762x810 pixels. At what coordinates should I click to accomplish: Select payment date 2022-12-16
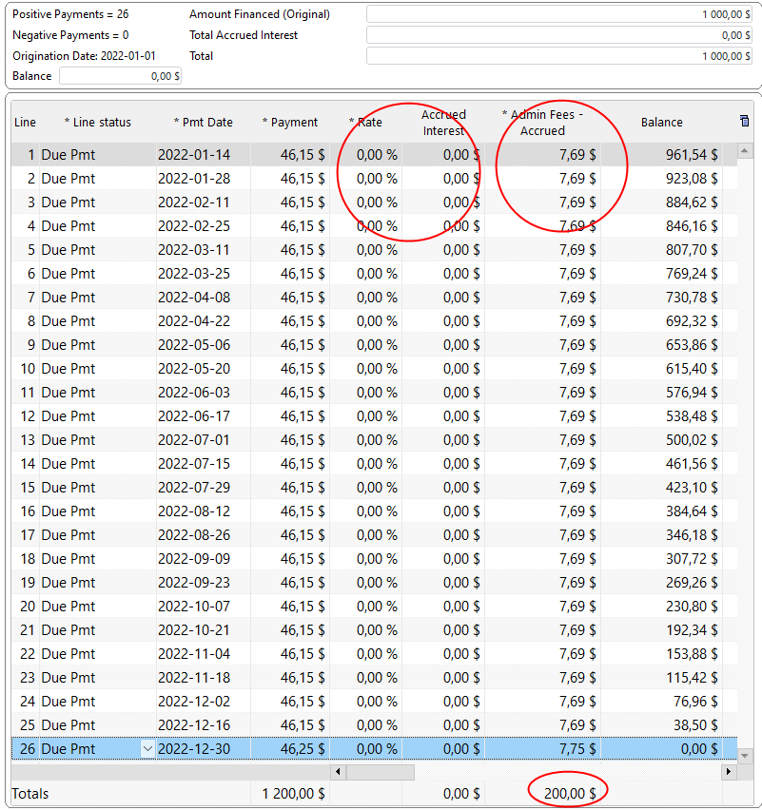pos(194,725)
